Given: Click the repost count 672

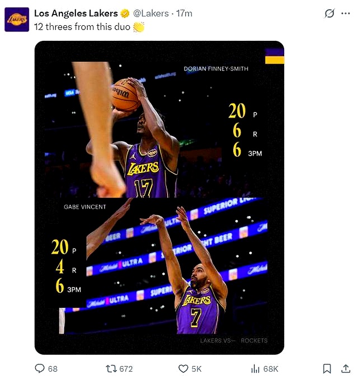Looking at the screenshot, I should click(x=126, y=369).
